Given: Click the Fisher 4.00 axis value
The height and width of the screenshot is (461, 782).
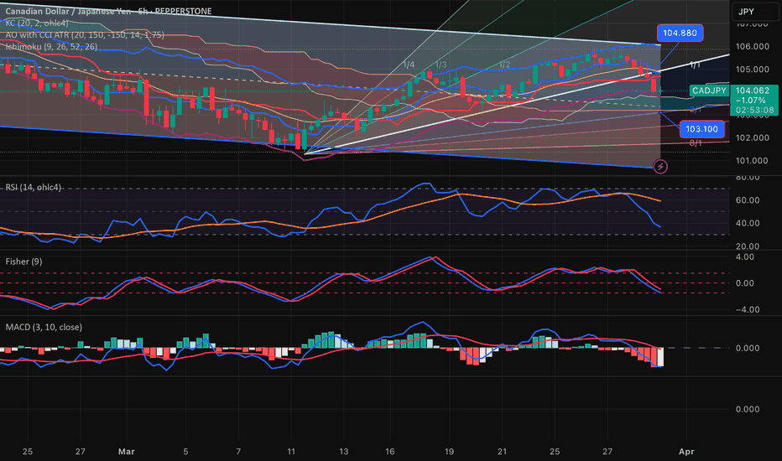Looking at the screenshot, I should point(744,257).
